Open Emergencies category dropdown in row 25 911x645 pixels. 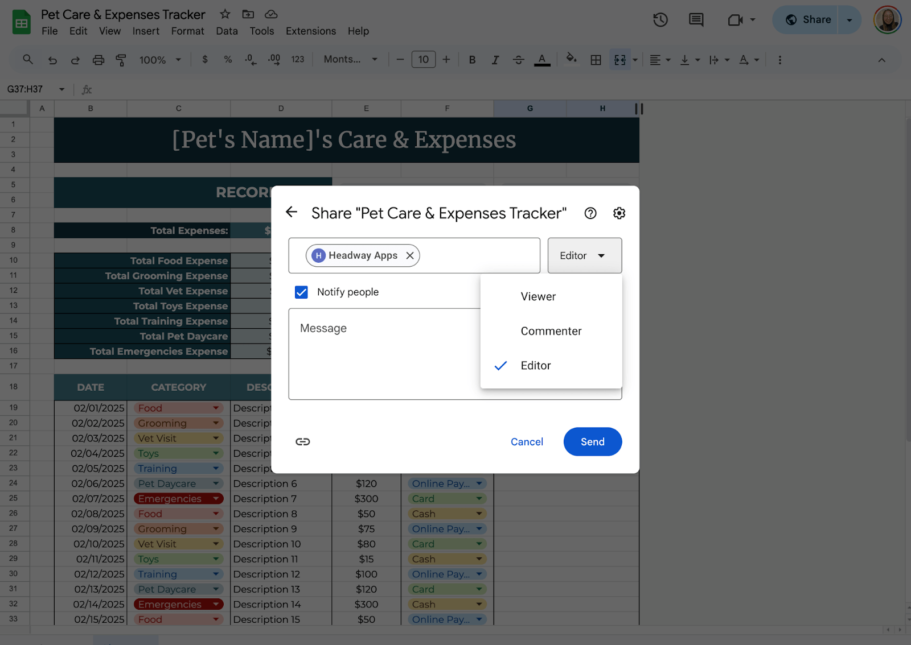pos(216,499)
